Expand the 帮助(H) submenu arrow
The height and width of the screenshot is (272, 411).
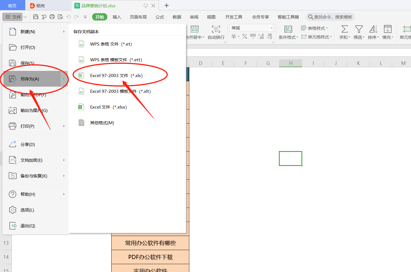point(64,194)
